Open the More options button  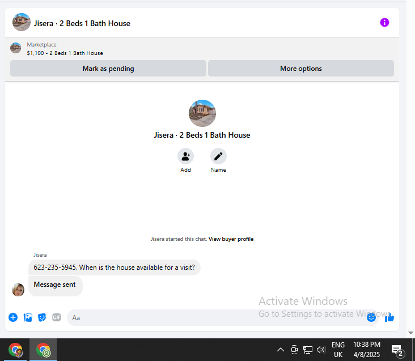[301, 69]
